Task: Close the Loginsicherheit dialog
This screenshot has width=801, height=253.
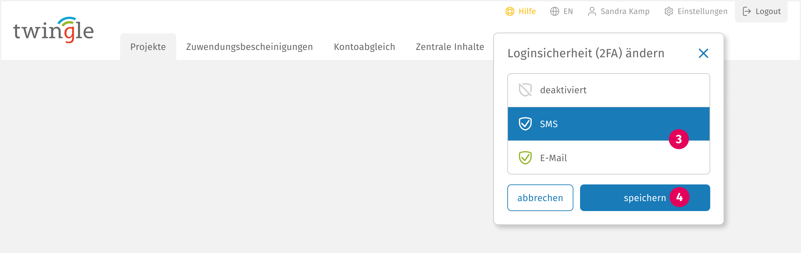Action: pos(704,53)
